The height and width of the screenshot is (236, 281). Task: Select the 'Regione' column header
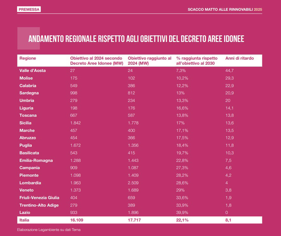coord(28,58)
